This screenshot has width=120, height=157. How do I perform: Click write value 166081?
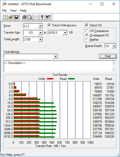97,95
